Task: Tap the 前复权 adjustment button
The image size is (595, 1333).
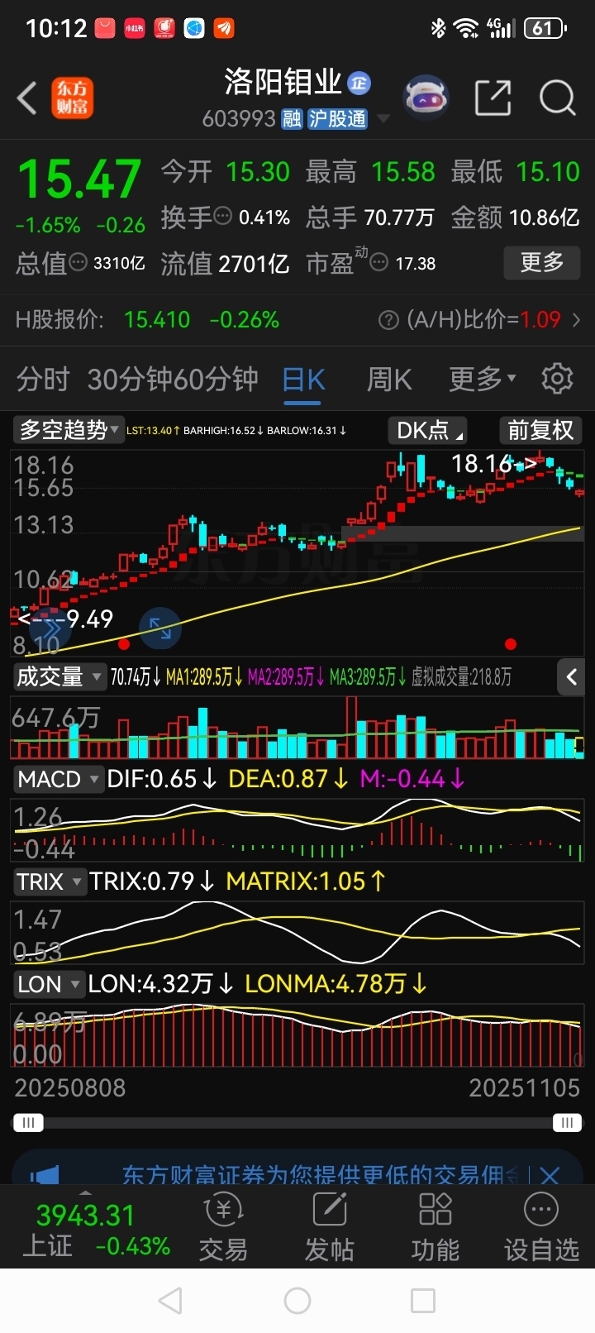Action: pyautogui.click(x=540, y=430)
